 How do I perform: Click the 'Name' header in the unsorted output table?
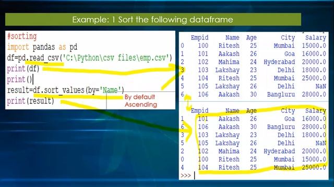click(x=232, y=37)
